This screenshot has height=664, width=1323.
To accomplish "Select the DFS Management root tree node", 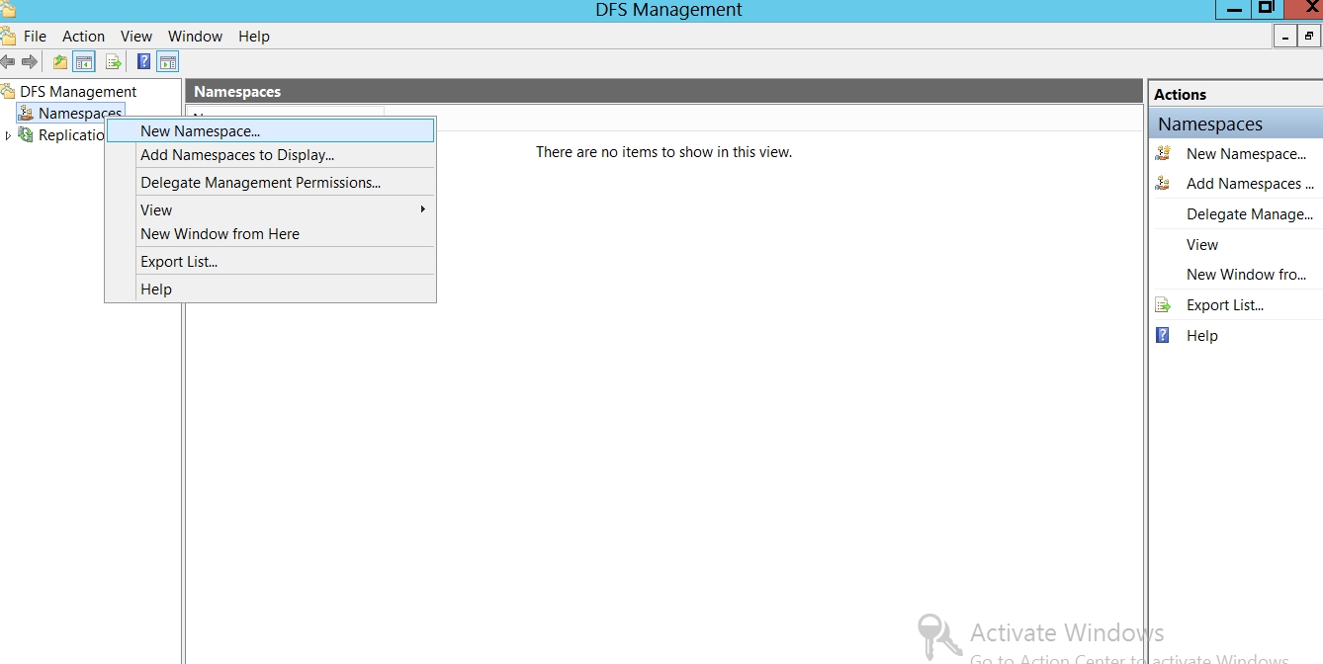I will 78,92.
